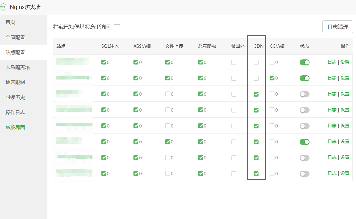356x219 pixels.
Task: Disable CC防御 for the second site
Action: [272, 78]
